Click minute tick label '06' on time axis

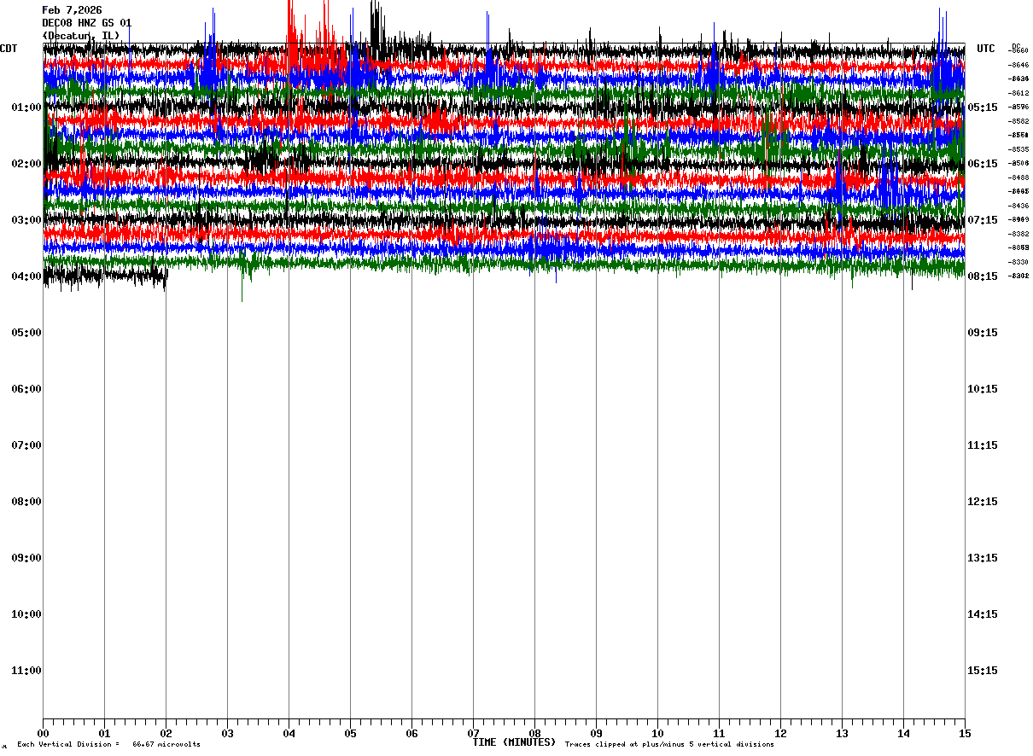pyautogui.click(x=411, y=733)
